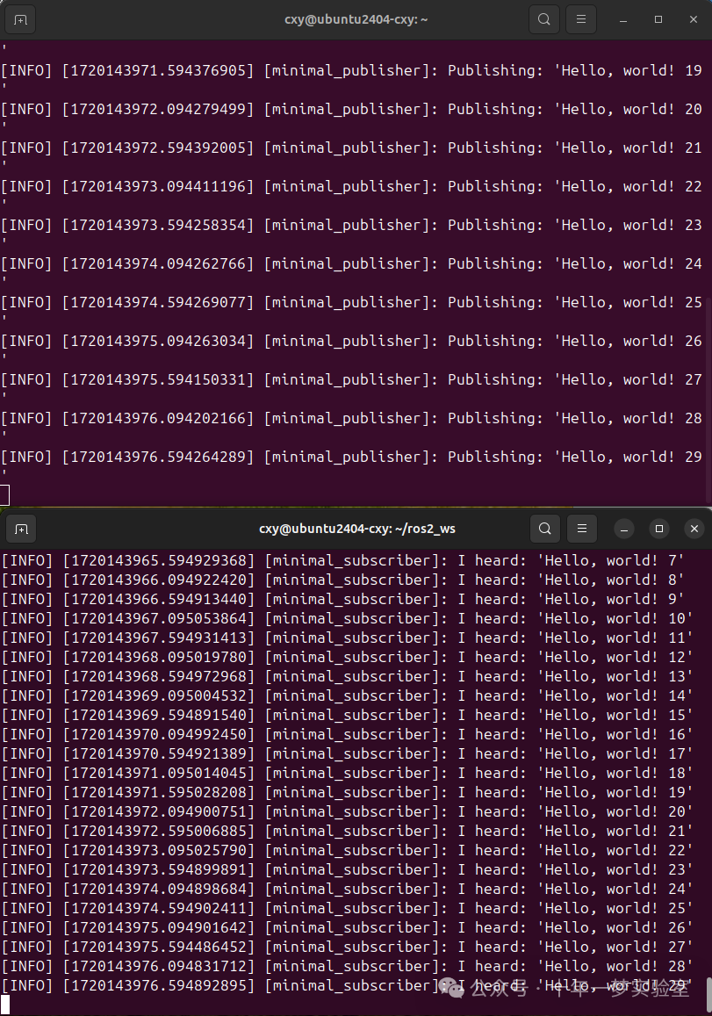Click the subscriber line "I heard: 'Hello, world! 18'"
Viewport: 712px width, 1016px height.
pyautogui.click(x=348, y=774)
